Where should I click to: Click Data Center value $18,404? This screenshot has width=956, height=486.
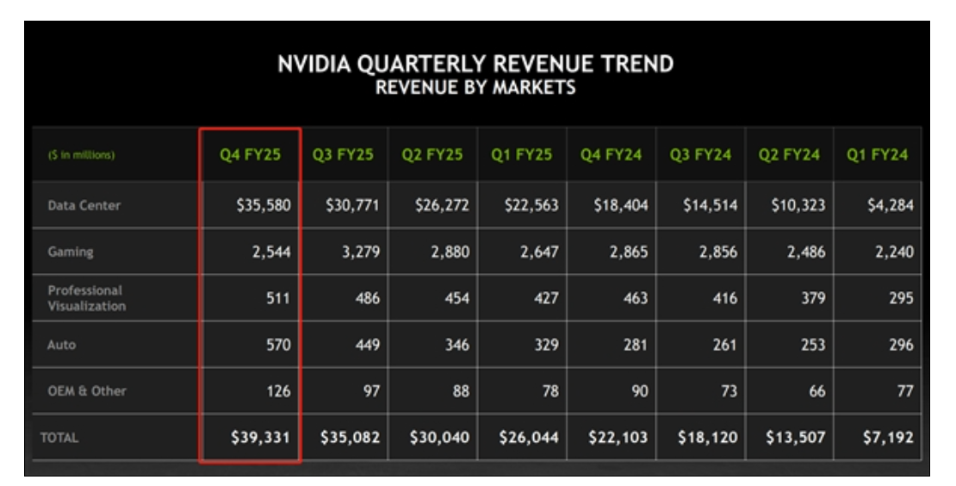621,205
